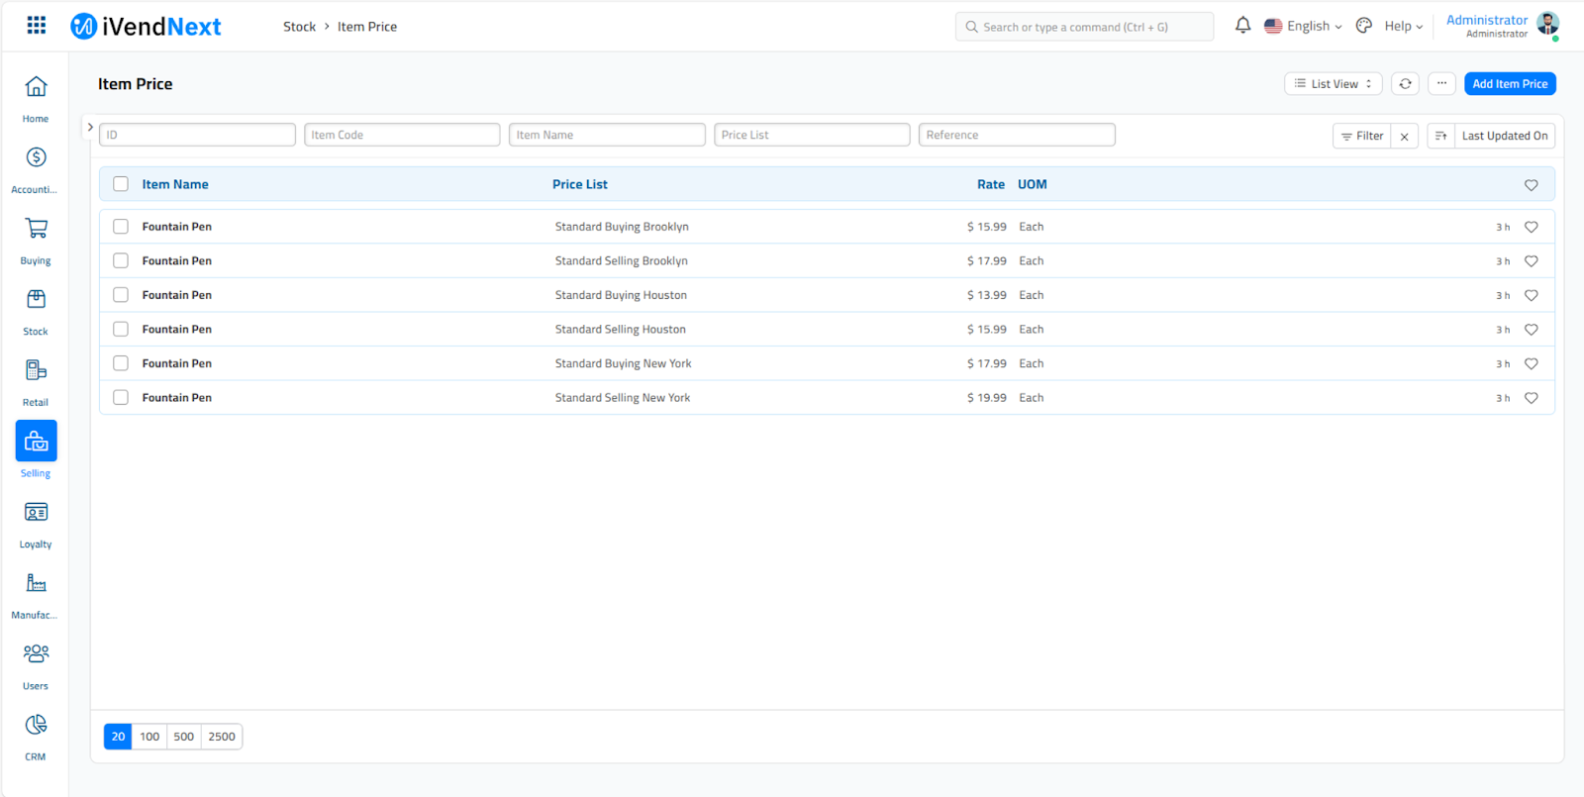
Task: Open the English language dropdown
Action: tap(1304, 27)
